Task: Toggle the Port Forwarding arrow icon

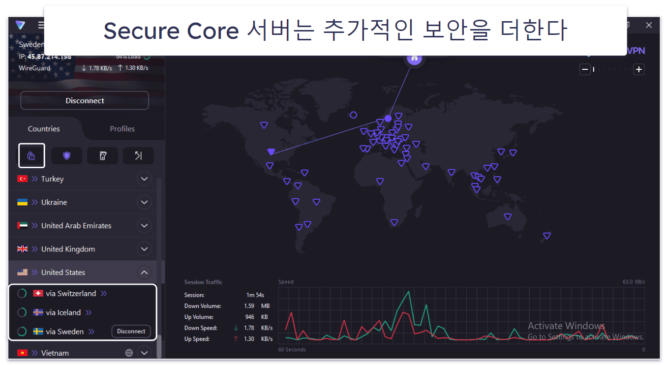Action: 138,156
